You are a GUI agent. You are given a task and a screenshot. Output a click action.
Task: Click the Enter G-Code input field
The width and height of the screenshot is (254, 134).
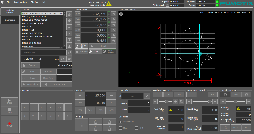point(43,53)
